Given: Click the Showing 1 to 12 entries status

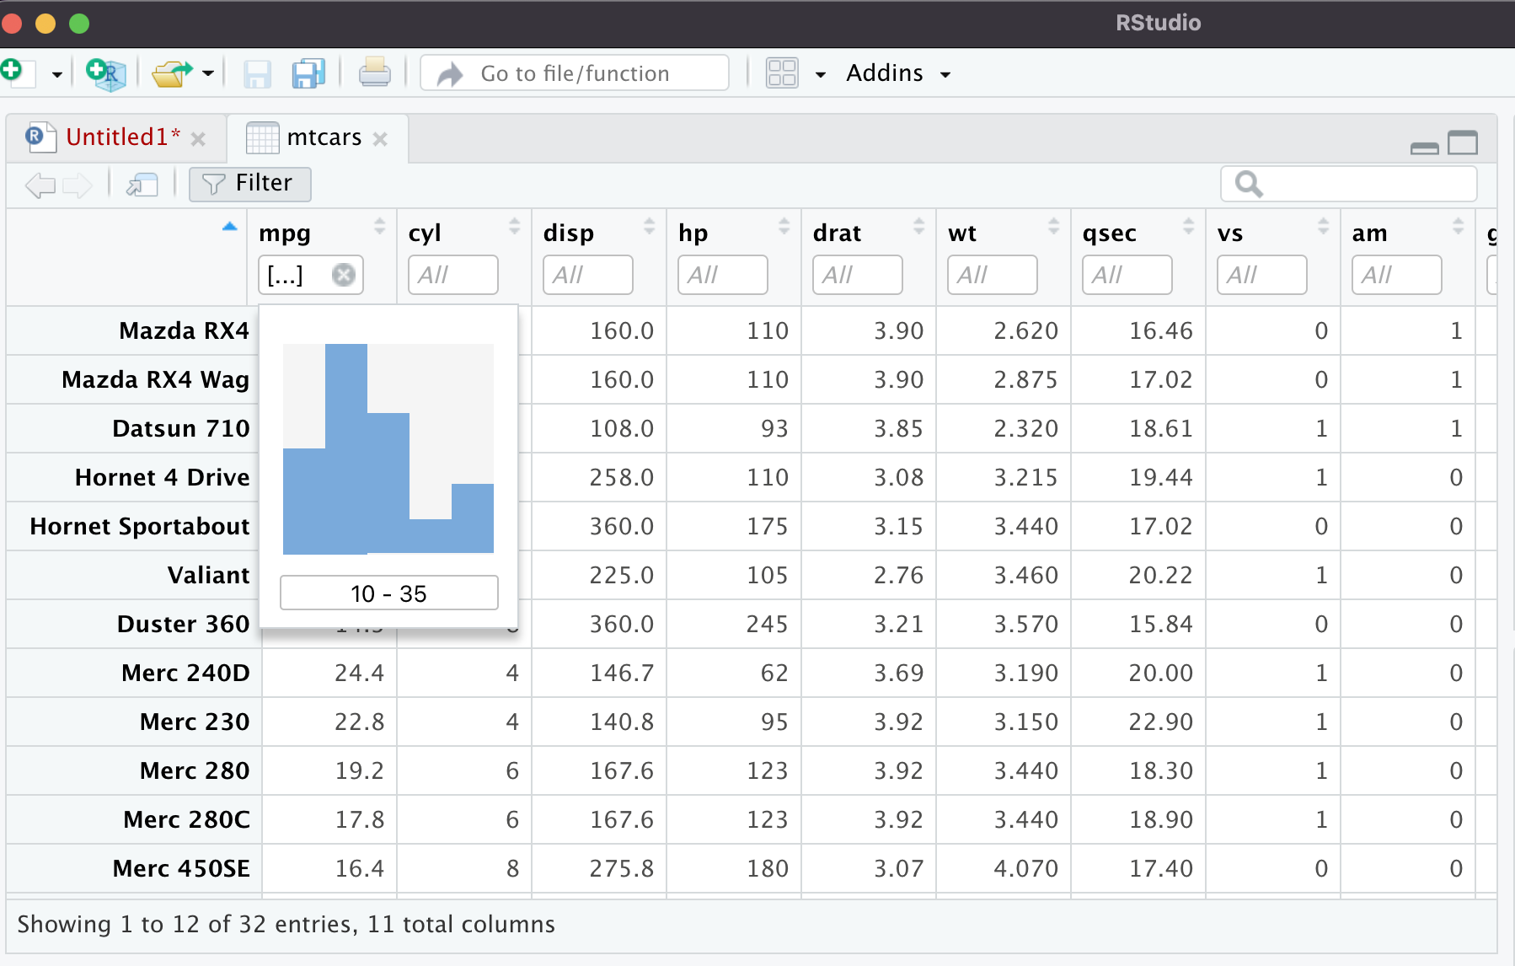Looking at the screenshot, I should point(286,924).
